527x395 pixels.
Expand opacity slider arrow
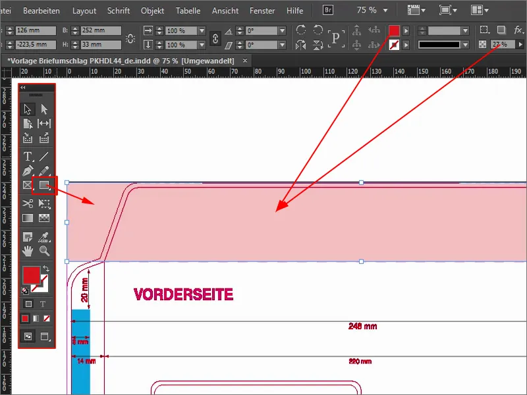520,44
